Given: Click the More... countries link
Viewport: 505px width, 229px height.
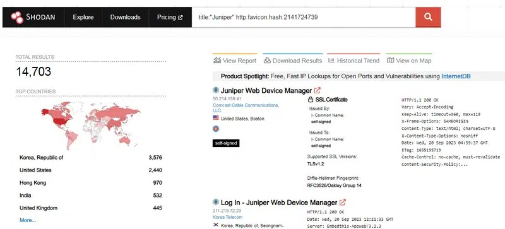Looking at the screenshot, I should pyautogui.click(x=28, y=220).
